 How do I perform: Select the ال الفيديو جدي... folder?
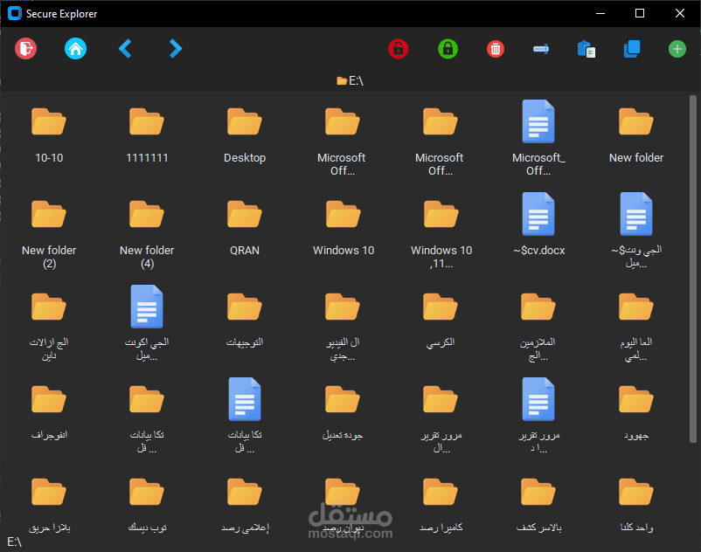[x=343, y=327]
